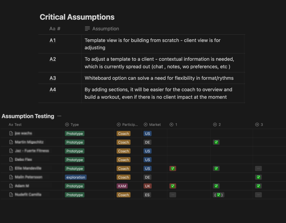Click the page icon beside Martin Migschitz
Screen dimensions: 286x223
pos(11,142)
